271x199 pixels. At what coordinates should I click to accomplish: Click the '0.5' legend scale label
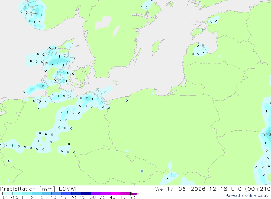tap(15, 197)
